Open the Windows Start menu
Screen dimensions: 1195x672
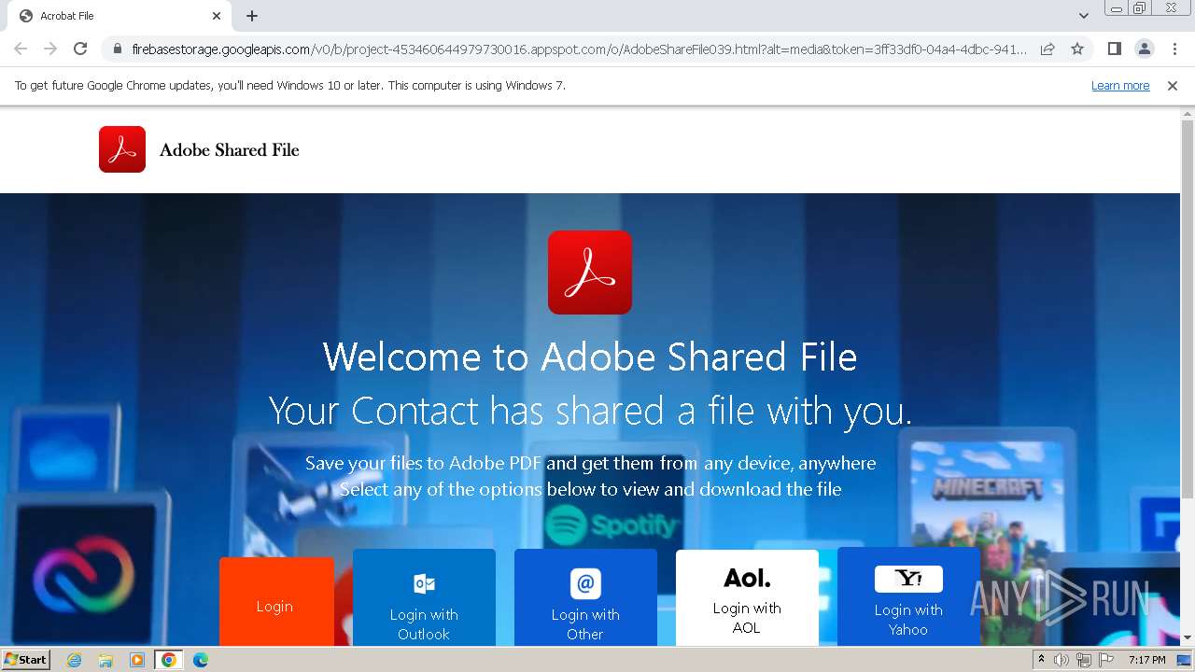point(25,659)
